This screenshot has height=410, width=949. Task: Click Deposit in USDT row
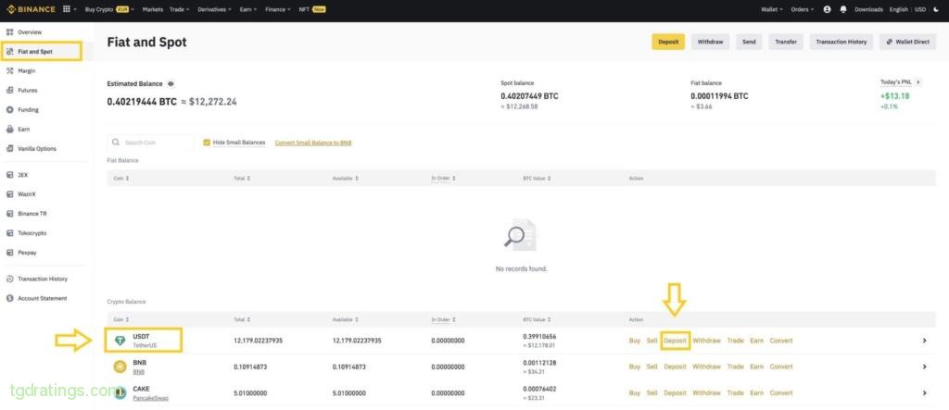pyautogui.click(x=675, y=341)
